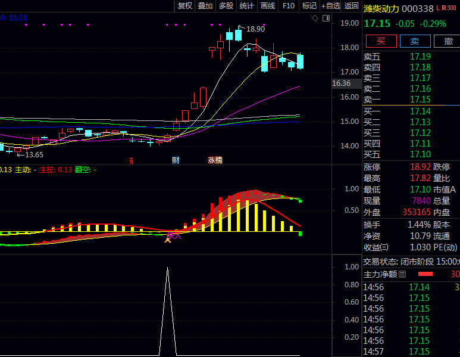
Task: Click the diamond icon above the price axis
Action: pos(315,18)
